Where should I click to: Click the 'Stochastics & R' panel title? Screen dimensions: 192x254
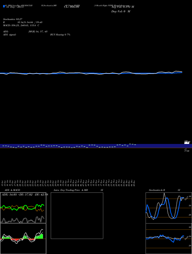pyautogui.click(x=157, y=190)
